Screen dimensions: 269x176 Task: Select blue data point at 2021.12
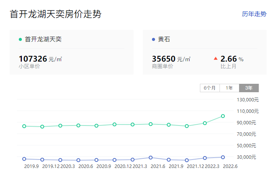coord(187,160)
